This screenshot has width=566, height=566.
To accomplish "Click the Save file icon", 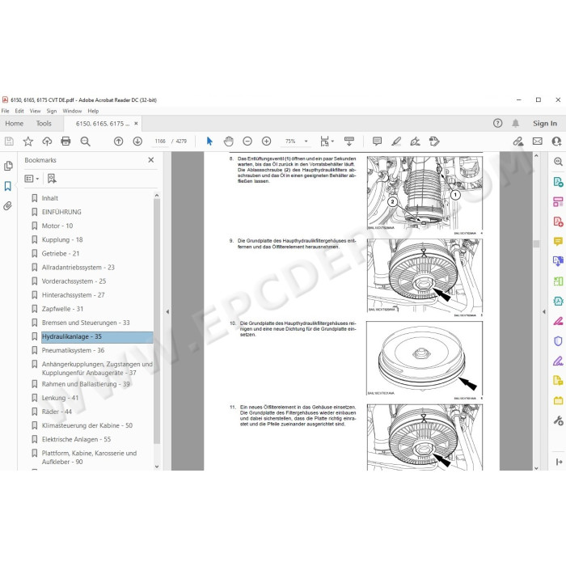I will pyautogui.click(x=9, y=141).
